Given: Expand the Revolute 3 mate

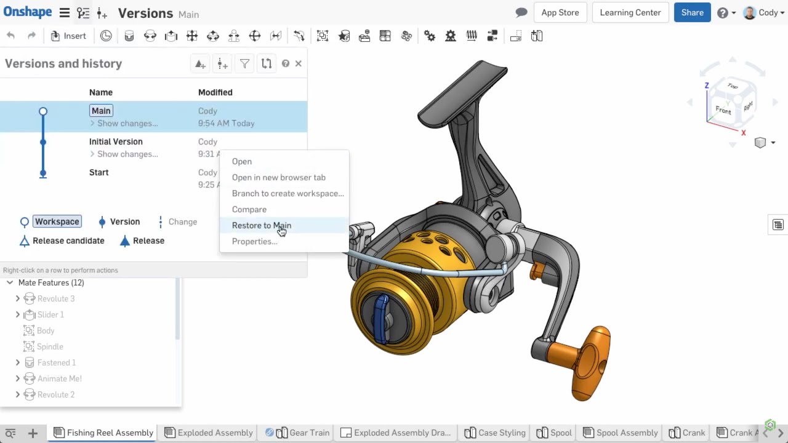Looking at the screenshot, I should (18, 298).
